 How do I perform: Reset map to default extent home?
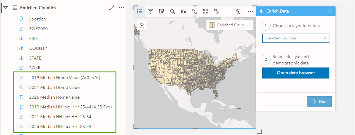tap(142, 25)
